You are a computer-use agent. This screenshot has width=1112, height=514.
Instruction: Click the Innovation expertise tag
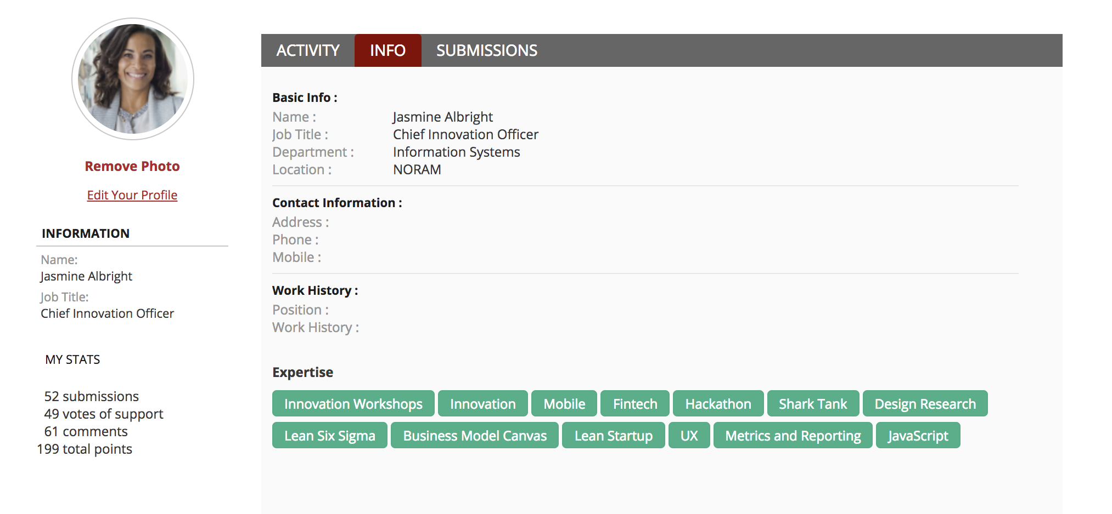(x=483, y=404)
